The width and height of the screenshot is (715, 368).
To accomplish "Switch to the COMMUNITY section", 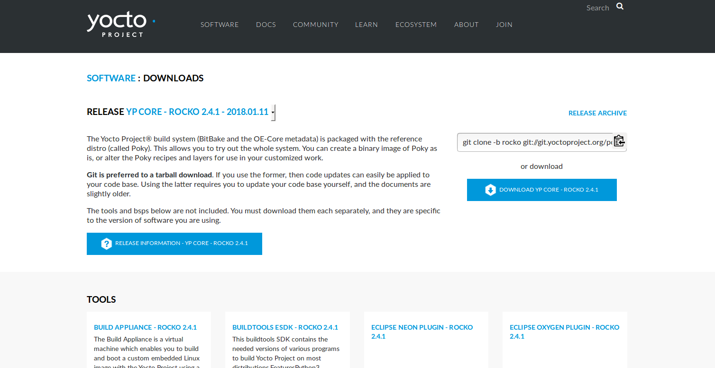I will [315, 25].
